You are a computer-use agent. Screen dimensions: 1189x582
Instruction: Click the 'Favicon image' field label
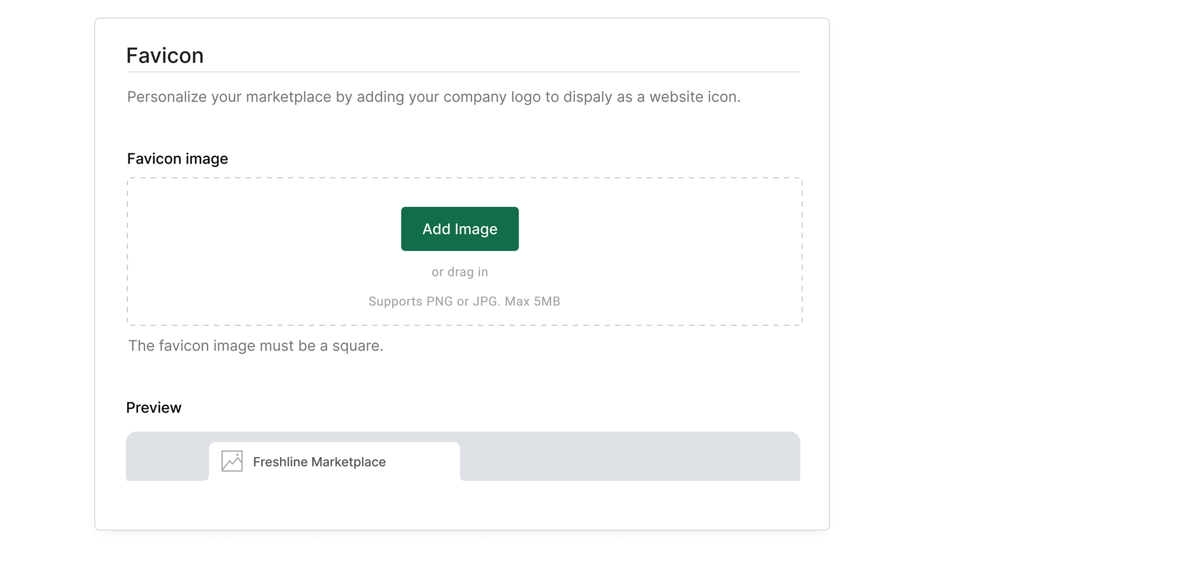[x=178, y=159]
